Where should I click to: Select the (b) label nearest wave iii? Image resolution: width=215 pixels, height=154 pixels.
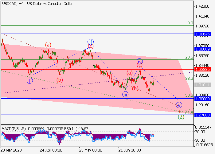click(135, 89)
